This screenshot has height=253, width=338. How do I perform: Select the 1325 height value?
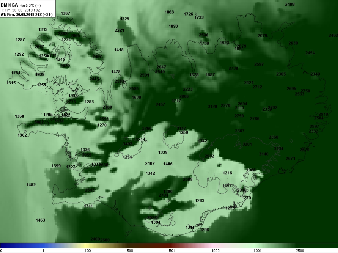125,19
